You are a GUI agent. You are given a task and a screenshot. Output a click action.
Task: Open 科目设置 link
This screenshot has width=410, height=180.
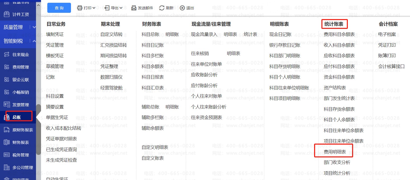(55, 96)
